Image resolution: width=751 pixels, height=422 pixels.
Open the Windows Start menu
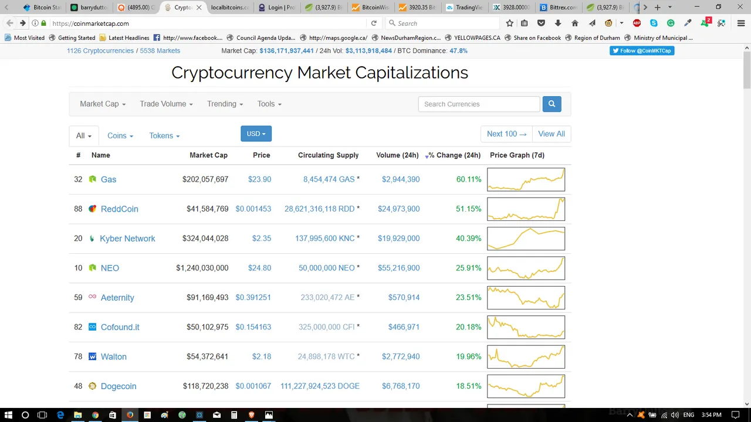pyautogui.click(x=8, y=415)
